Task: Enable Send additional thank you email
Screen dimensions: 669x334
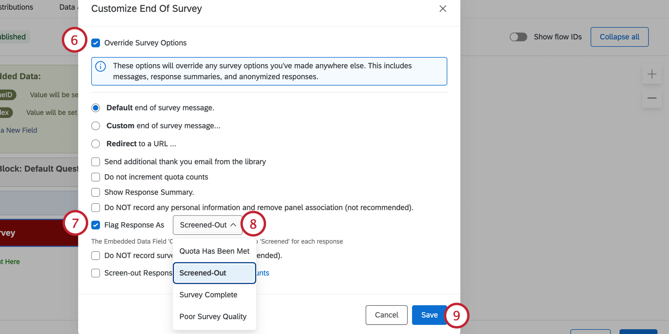Action: 96,162
